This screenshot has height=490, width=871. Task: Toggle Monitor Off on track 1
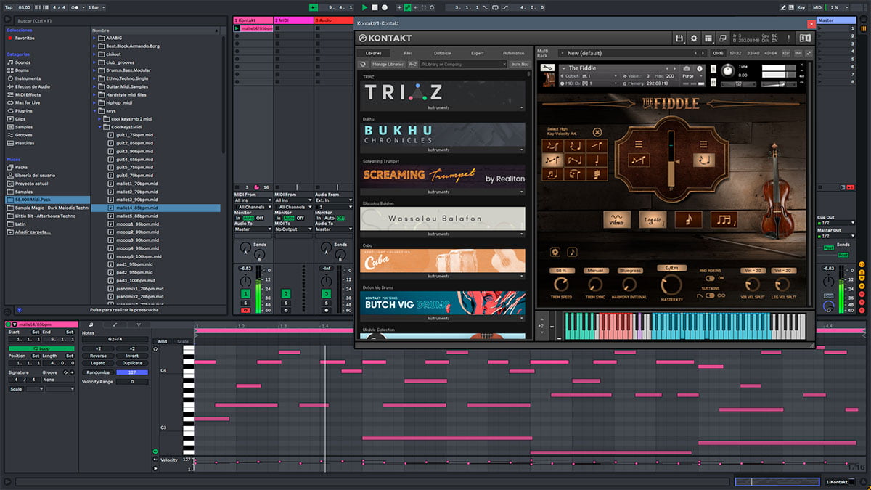click(260, 218)
